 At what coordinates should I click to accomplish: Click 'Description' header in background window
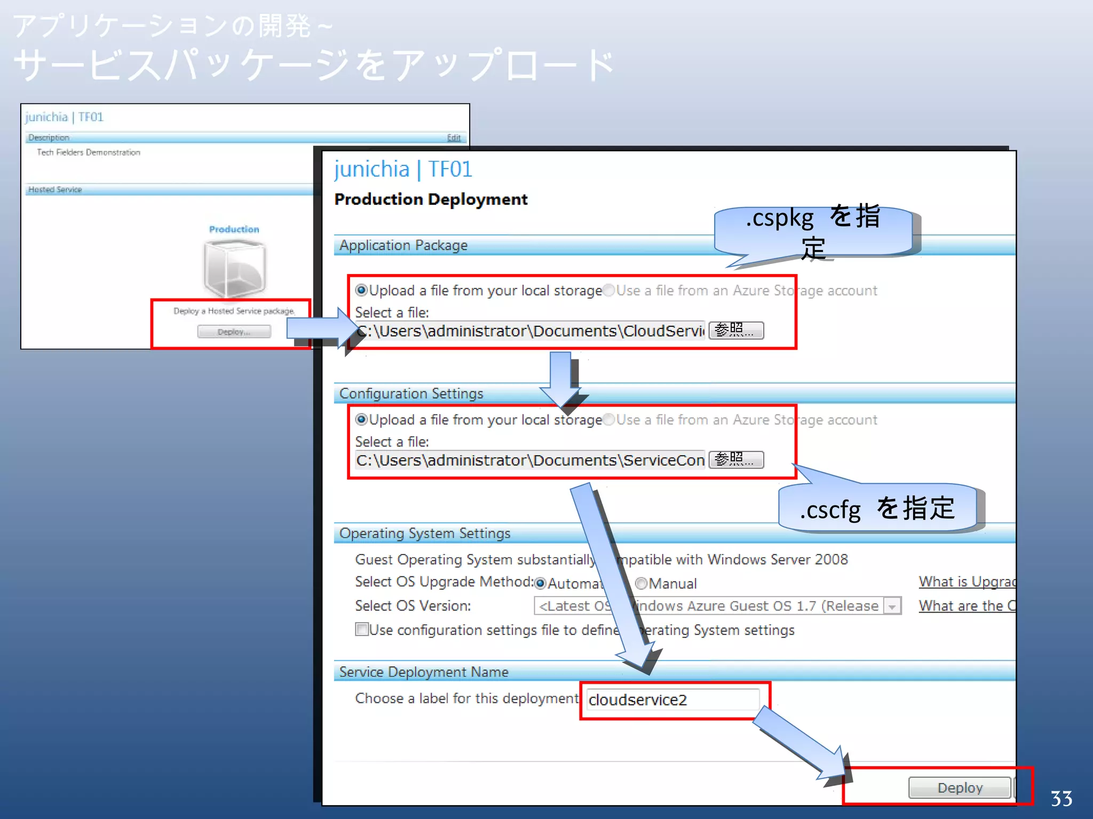(49, 138)
